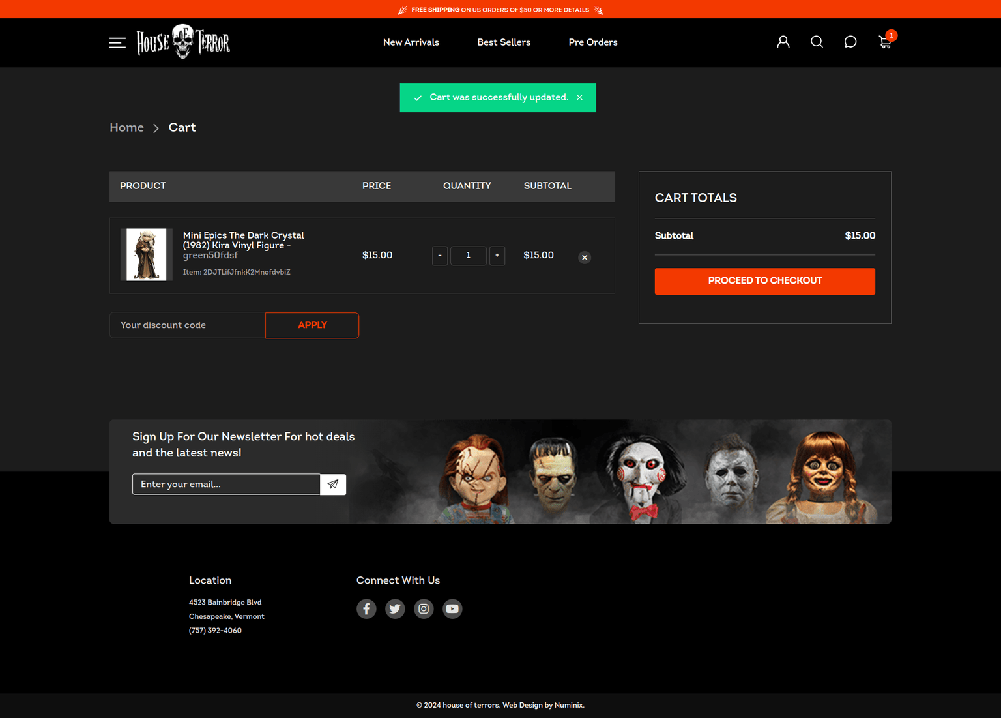Submit newsletter email with paper plane icon

333,485
